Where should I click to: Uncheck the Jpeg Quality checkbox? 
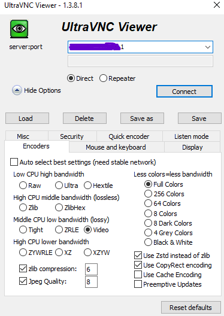tap(23, 281)
